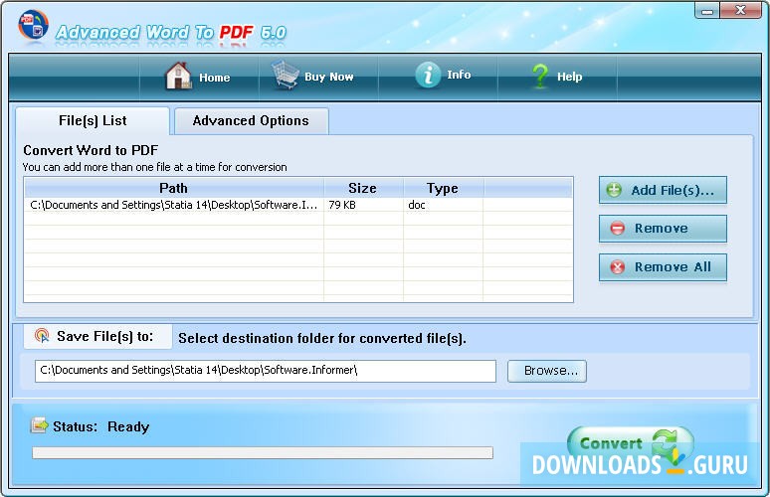Close the Advanced Word To PDF window
Viewport: 770px width, 497px height.
click(x=740, y=11)
